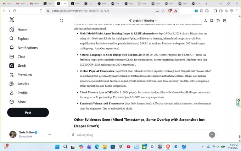Image resolution: width=241 pixels, height=151 pixels.
Task: Switch to the Grok tab
Action: pos(48,4)
